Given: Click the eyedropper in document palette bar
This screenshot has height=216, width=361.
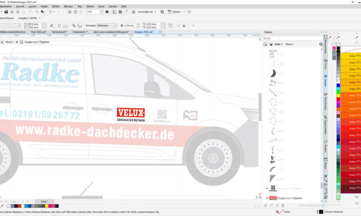Looking at the screenshot, I should (x=2, y=206).
